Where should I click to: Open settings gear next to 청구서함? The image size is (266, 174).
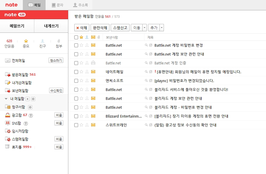coord(30,107)
